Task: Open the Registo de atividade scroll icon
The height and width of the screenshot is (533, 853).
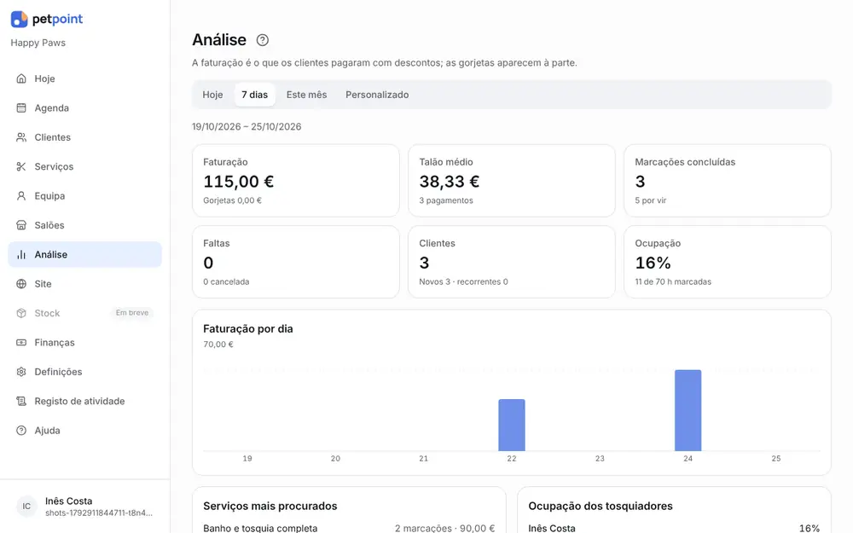Action: click(21, 402)
